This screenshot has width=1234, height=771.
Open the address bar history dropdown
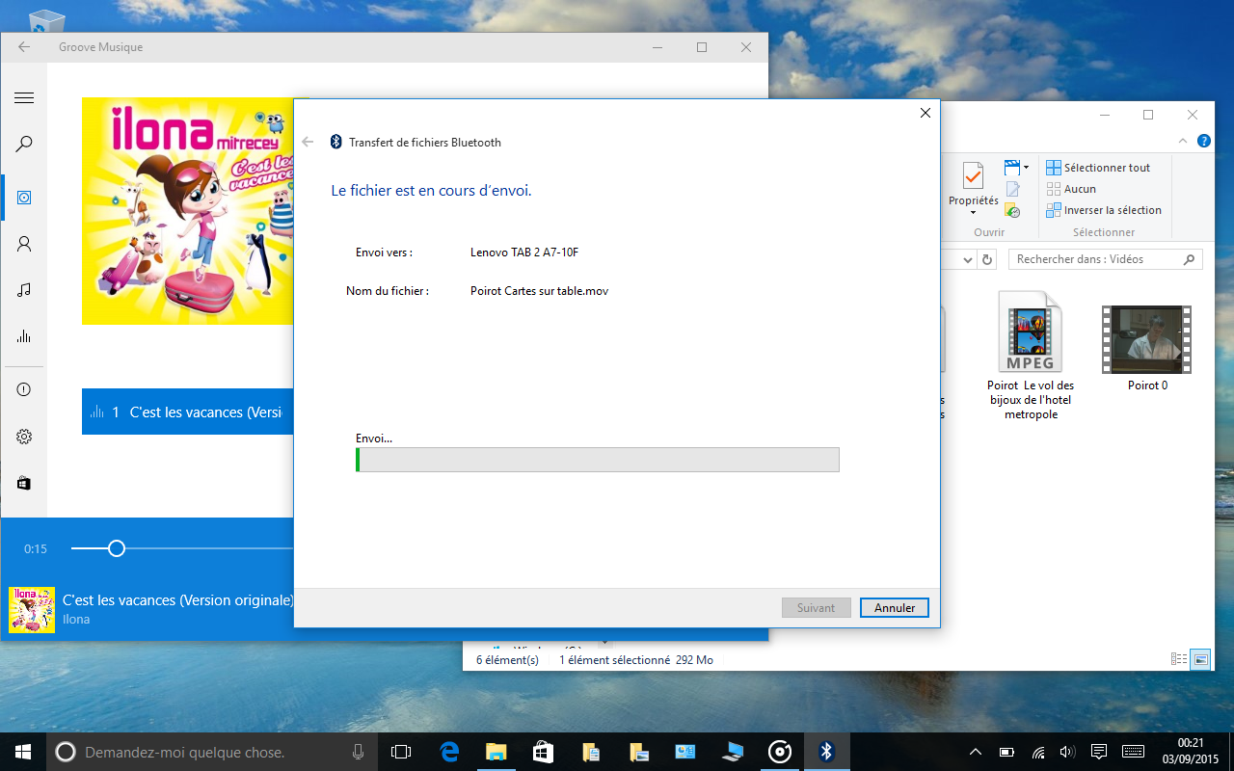[967, 260]
